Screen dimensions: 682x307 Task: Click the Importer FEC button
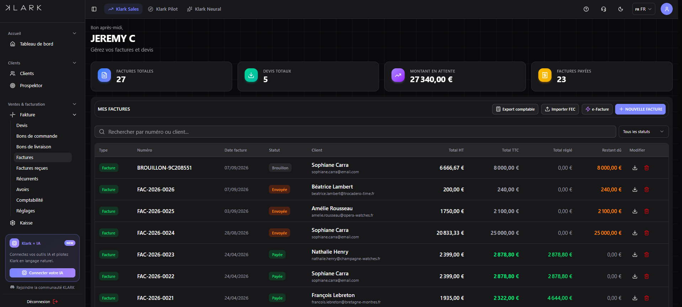pos(560,109)
